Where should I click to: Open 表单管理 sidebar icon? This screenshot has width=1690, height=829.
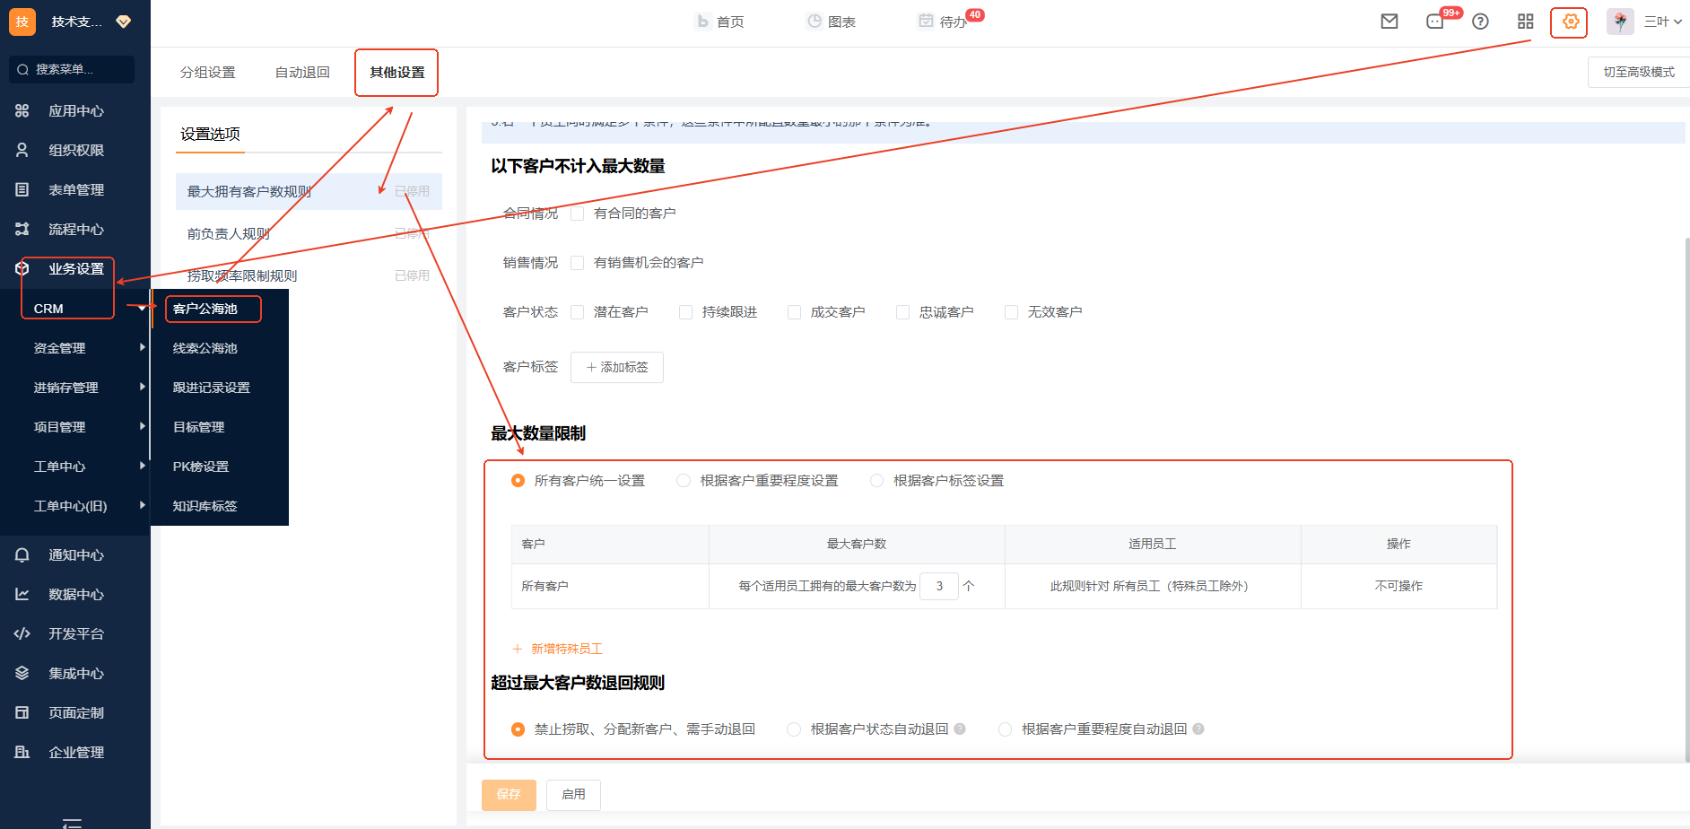22,189
